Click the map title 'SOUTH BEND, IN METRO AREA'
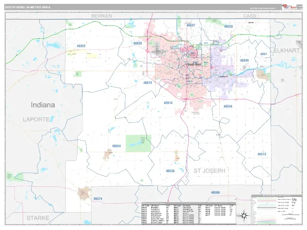The image size is (307, 230). pyautogui.click(x=28, y=7)
